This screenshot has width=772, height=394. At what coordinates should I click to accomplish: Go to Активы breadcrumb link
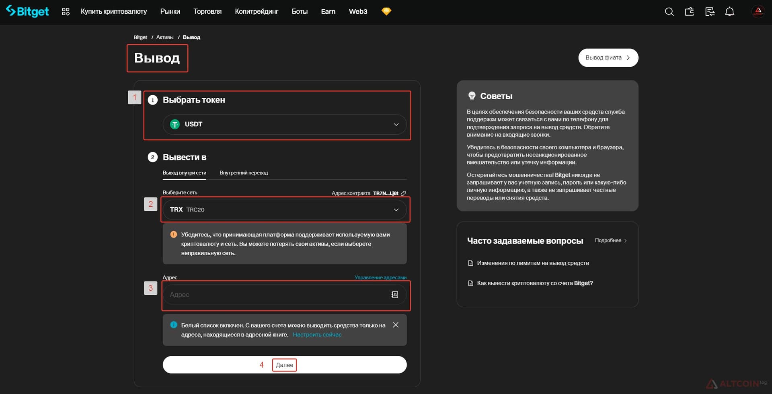click(x=165, y=37)
